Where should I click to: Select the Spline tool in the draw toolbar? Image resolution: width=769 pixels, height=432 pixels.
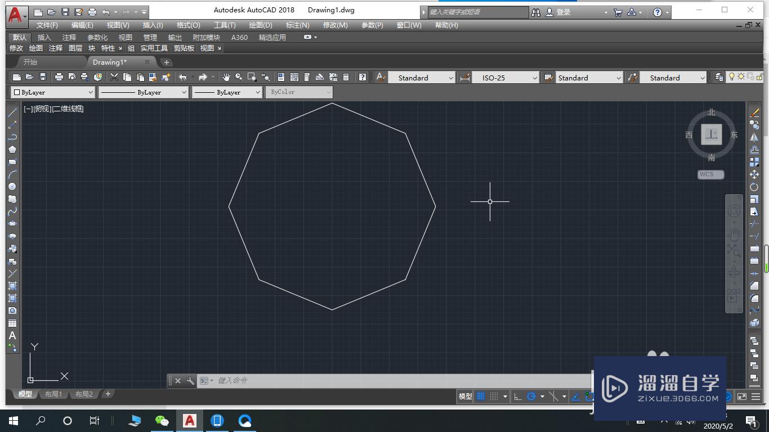(x=12, y=211)
